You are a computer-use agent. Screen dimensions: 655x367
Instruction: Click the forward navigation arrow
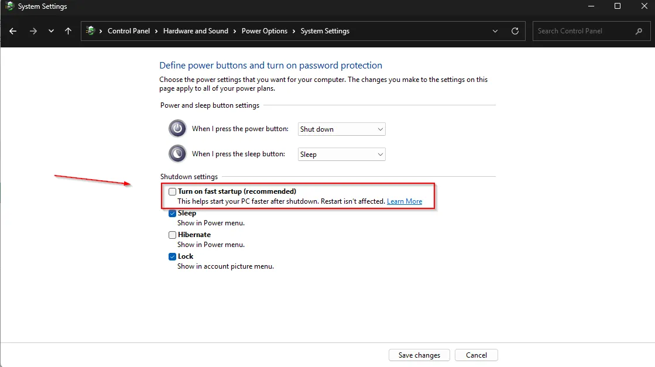(33, 30)
